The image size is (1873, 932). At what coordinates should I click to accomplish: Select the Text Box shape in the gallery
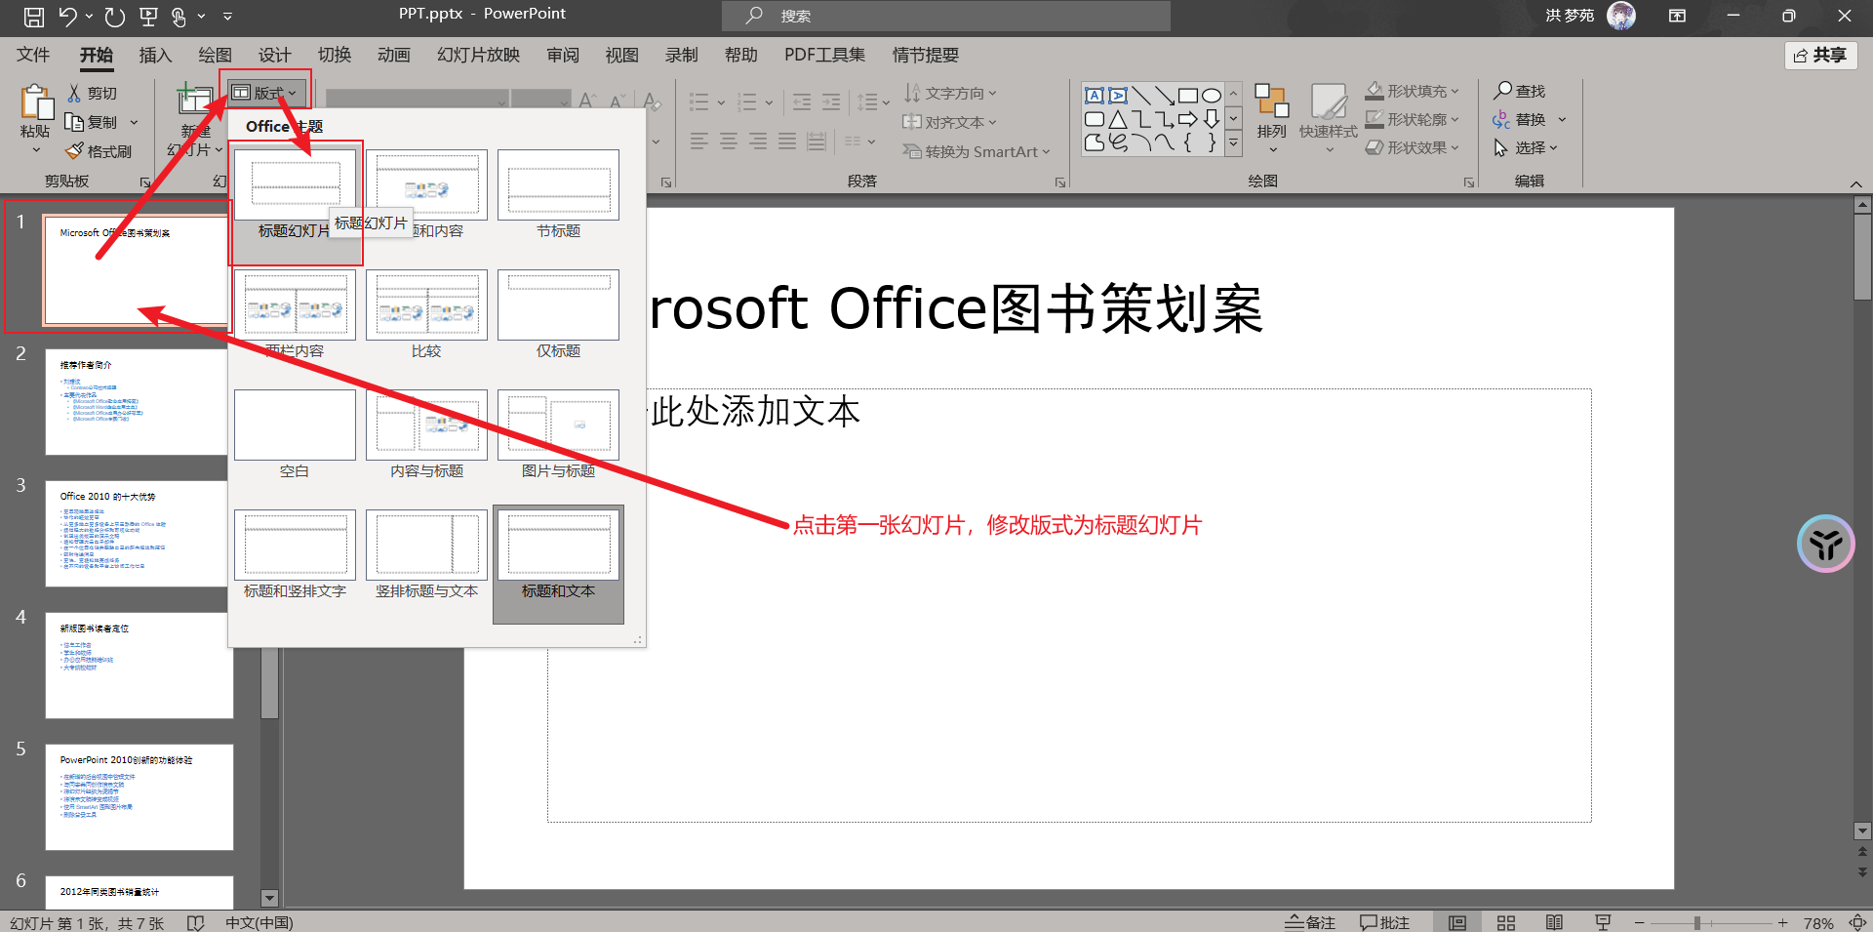[x=1095, y=95]
